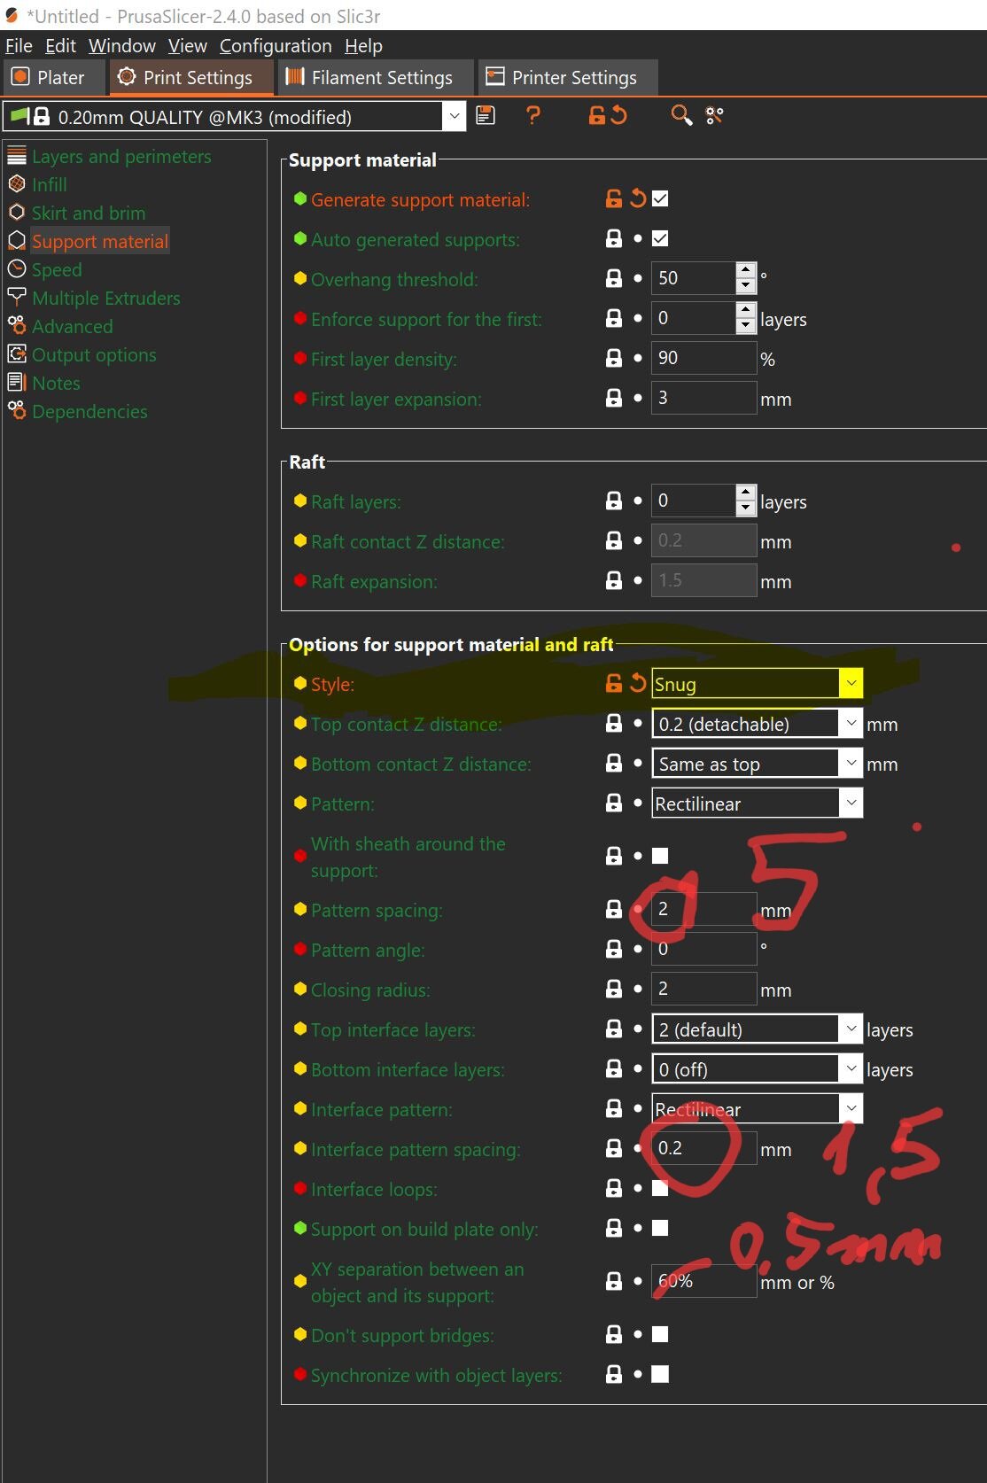Enable the Interface loops checkbox
The width and height of the screenshot is (987, 1483).
660,1189
